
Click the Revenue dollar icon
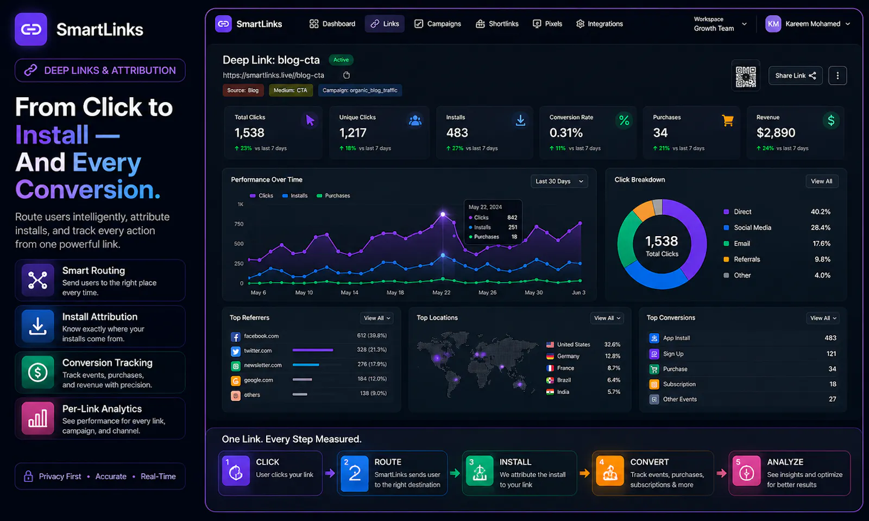[831, 120]
